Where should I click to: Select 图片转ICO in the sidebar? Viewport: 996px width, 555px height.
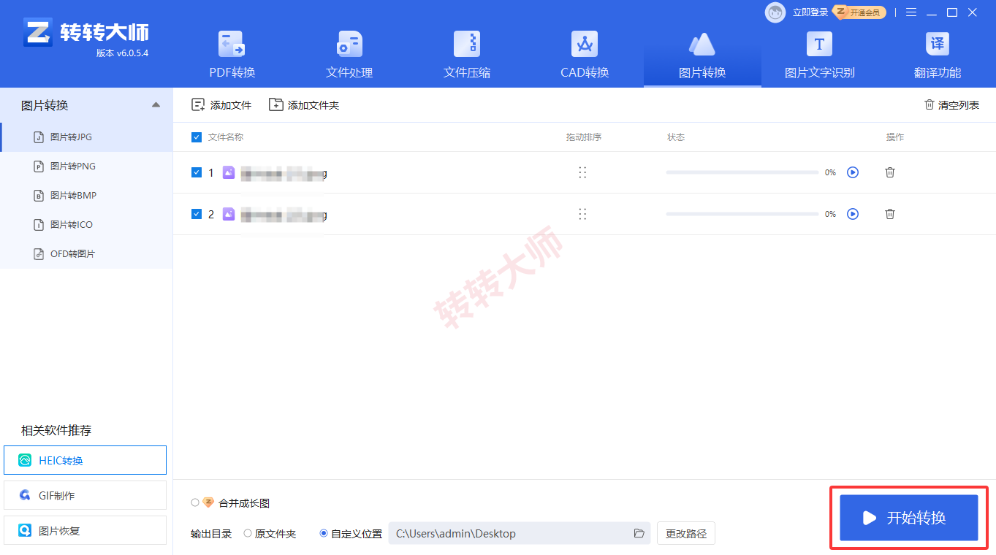coord(86,225)
